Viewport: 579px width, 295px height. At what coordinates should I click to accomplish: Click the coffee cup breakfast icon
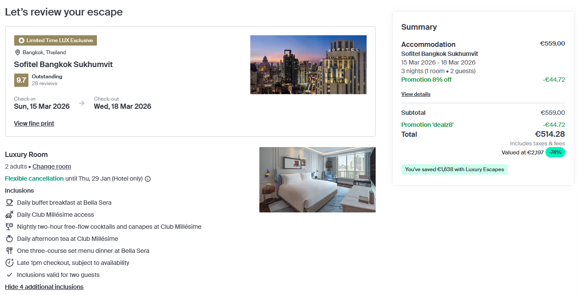click(x=9, y=203)
